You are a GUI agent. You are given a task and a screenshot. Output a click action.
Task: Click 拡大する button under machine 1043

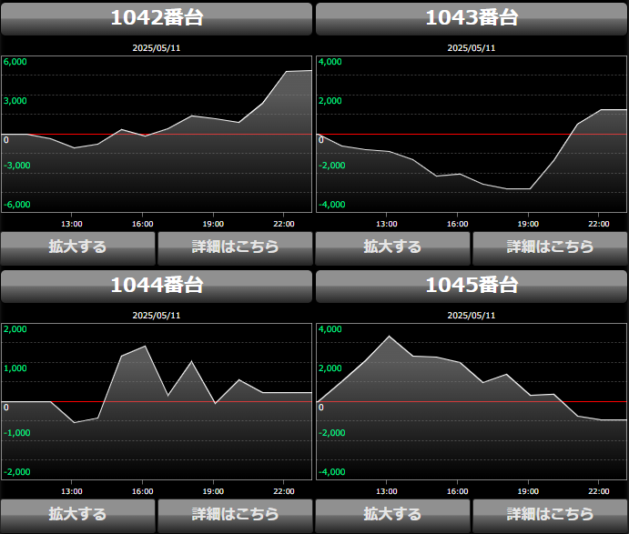point(392,248)
